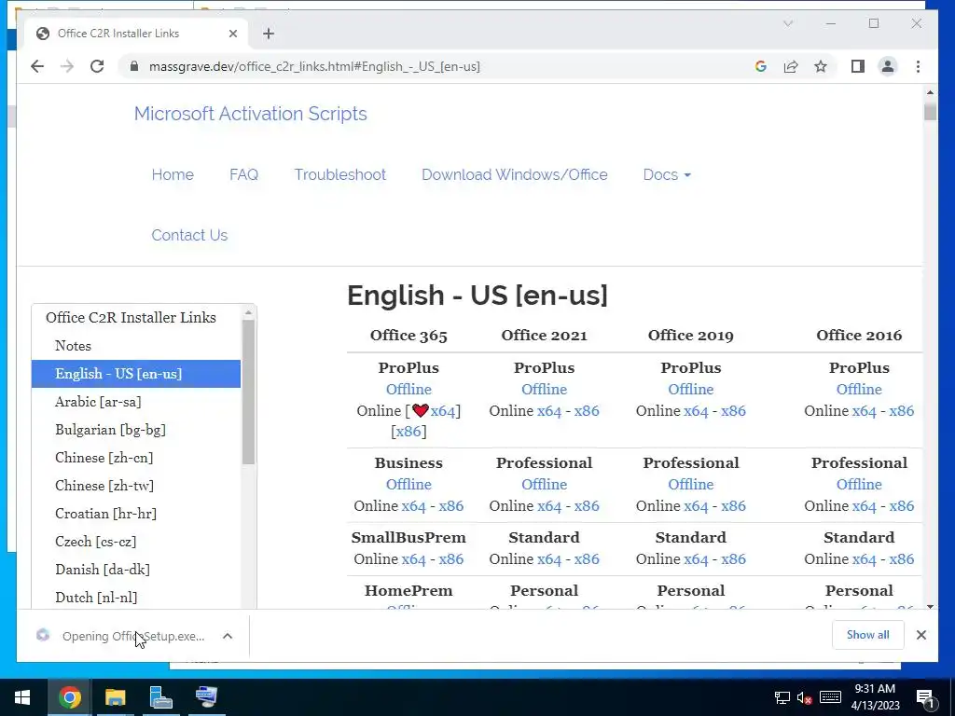The width and height of the screenshot is (955, 716).
Task: Expand the Docs dropdown menu
Action: point(667,174)
